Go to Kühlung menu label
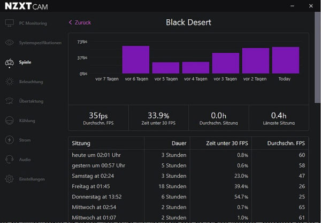321x223 pixels. coord(27,121)
